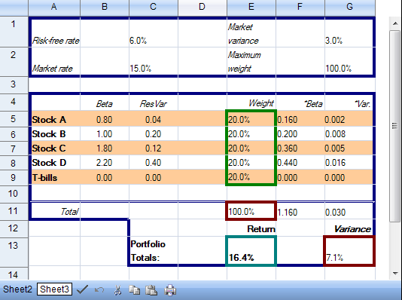Click the copy icon in bottom toolbar
The image size is (402, 300).
pos(134,290)
